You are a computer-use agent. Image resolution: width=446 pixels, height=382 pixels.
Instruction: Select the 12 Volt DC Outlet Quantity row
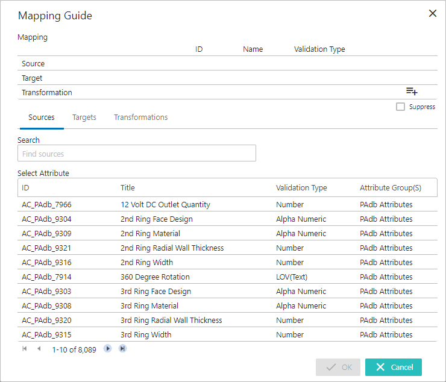165,204
